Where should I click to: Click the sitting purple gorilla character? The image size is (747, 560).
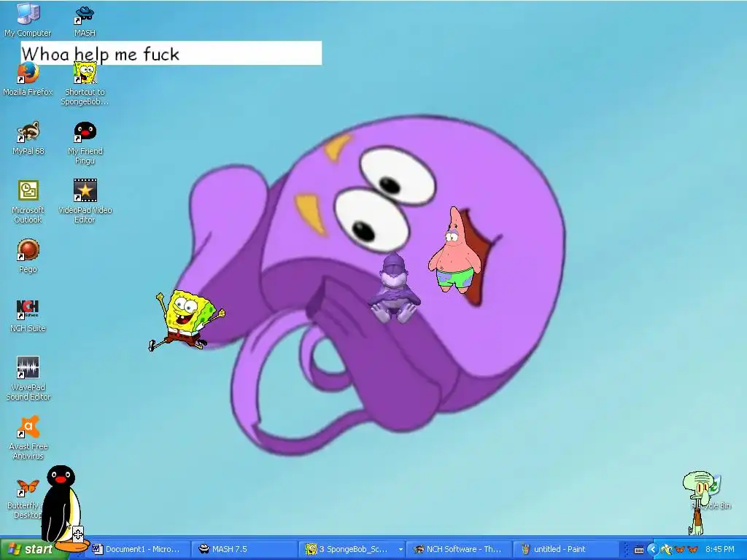coord(394,289)
